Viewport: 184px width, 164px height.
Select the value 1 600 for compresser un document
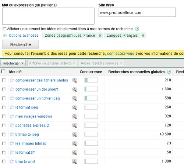tap(166, 89)
